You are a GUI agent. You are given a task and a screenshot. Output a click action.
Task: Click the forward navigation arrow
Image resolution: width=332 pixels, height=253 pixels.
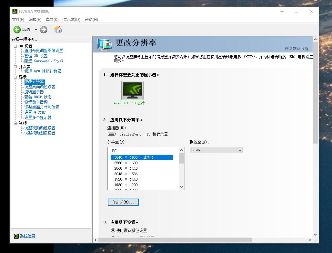43,29
